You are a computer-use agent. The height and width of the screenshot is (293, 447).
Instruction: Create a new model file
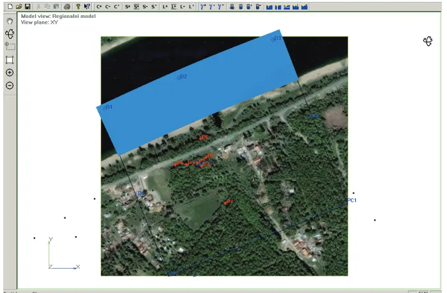[10, 6]
